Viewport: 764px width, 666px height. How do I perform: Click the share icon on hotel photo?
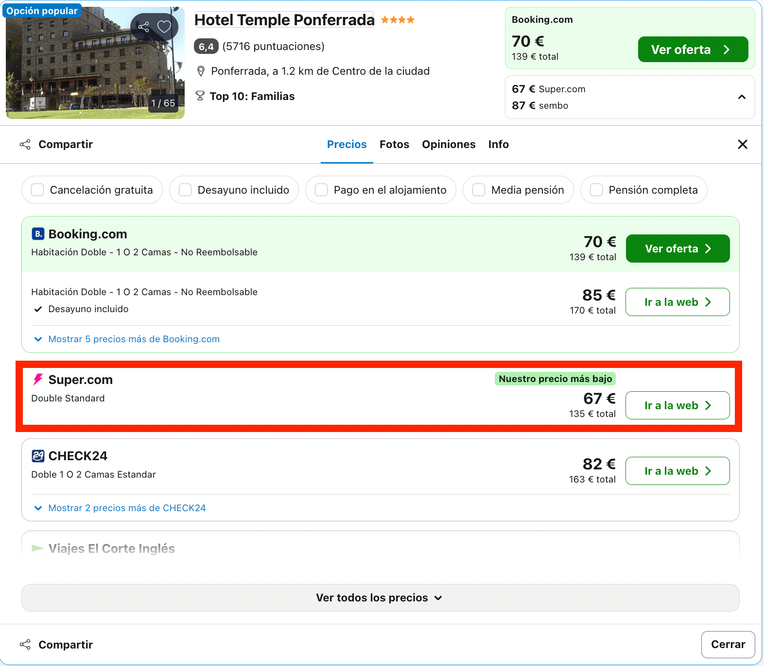tap(144, 27)
